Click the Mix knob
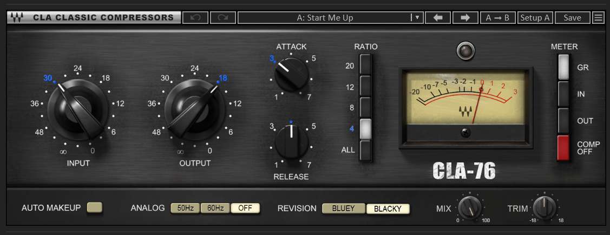 pos(469,207)
